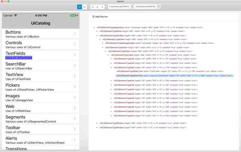
Task: Select the TextFields title in simulator
Action: 15,53
